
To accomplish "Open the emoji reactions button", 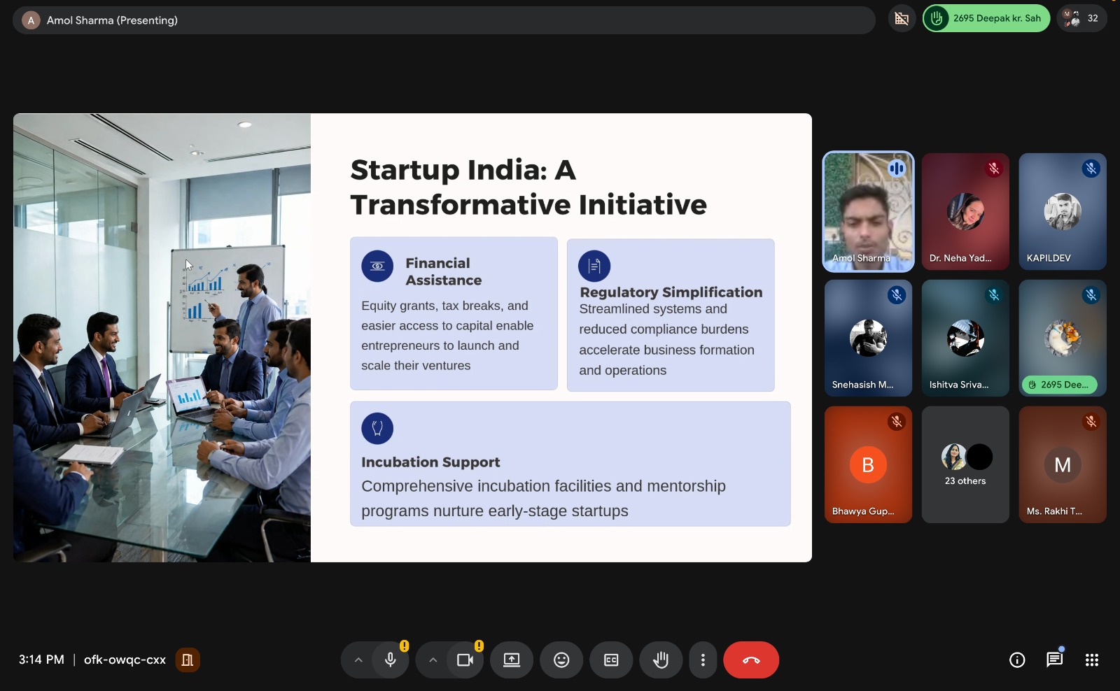I will (x=561, y=660).
